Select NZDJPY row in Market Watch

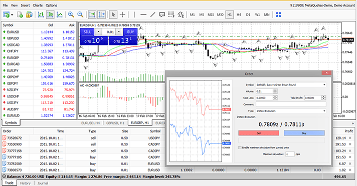click(38, 89)
